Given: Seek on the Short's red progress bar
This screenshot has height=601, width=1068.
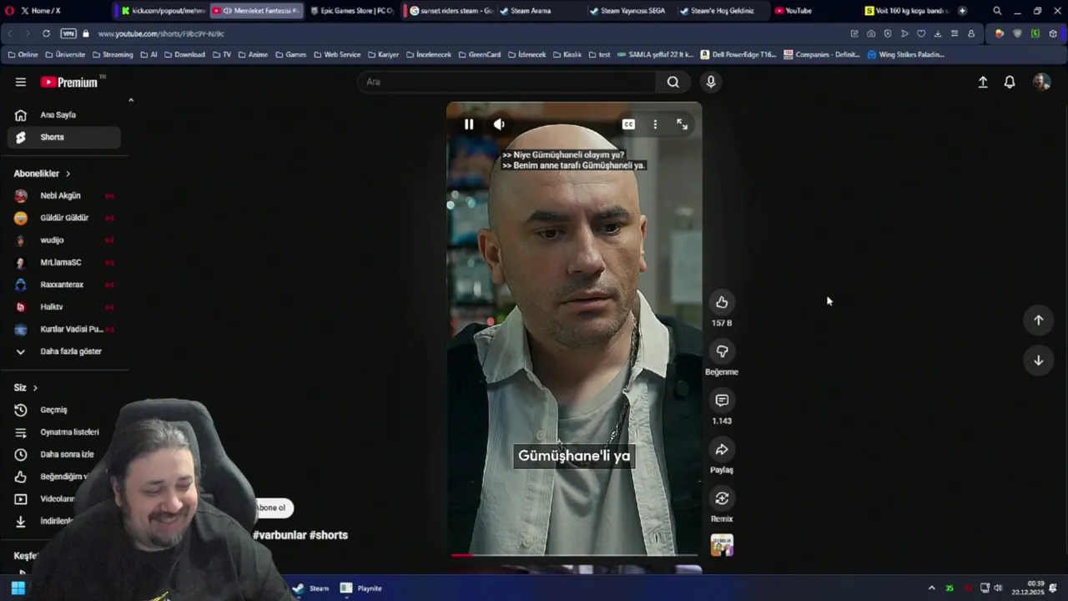Looking at the screenshot, I should click(574, 554).
